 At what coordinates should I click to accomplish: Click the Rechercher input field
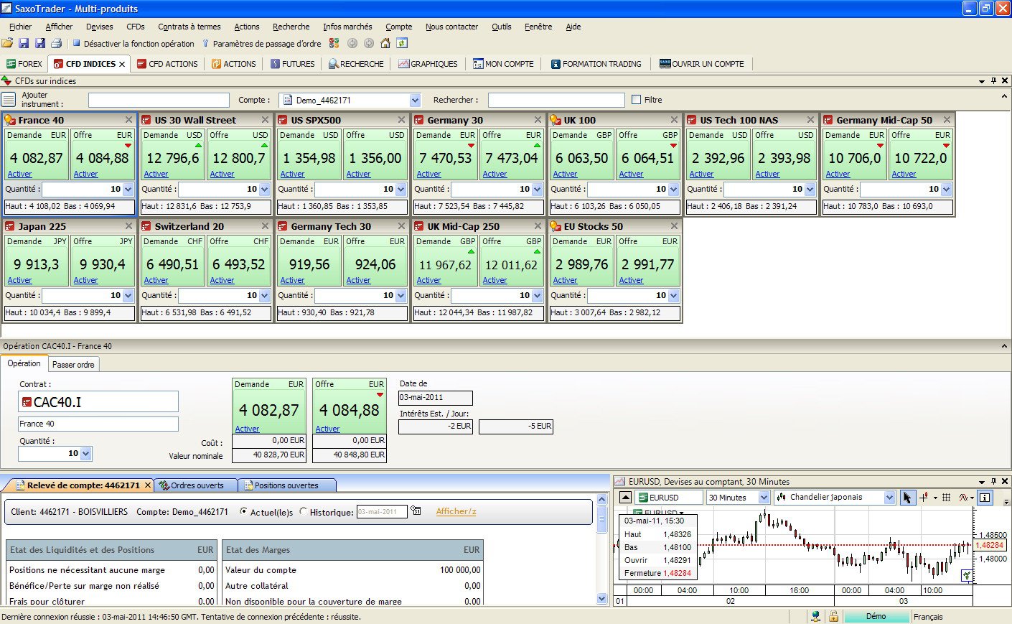click(x=556, y=100)
